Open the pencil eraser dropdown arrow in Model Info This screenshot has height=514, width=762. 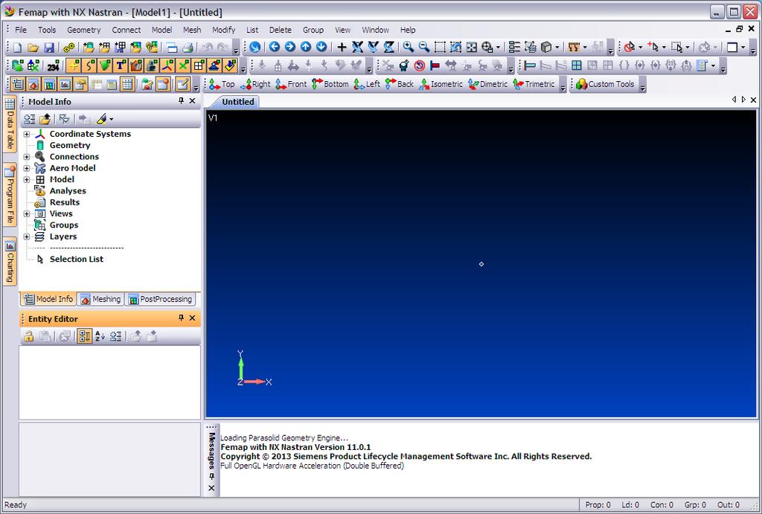[112, 119]
